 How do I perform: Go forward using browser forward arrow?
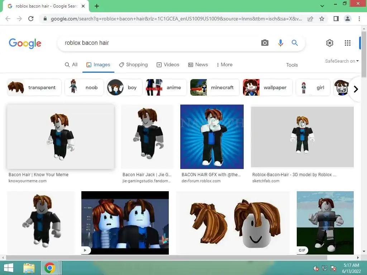pyautogui.click(x=19, y=19)
